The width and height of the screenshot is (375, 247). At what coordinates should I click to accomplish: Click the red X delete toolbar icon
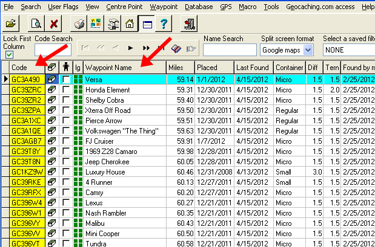click(53, 24)
